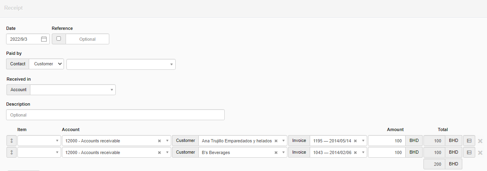Click Invoice label for invoice 1195
Screen dimensions: 487x171
tap(299, 141)
